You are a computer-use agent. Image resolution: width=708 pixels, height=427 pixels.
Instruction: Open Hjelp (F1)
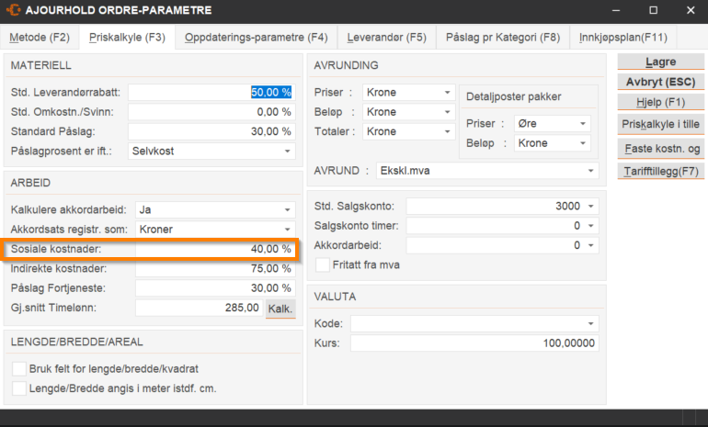pos(660,102)
